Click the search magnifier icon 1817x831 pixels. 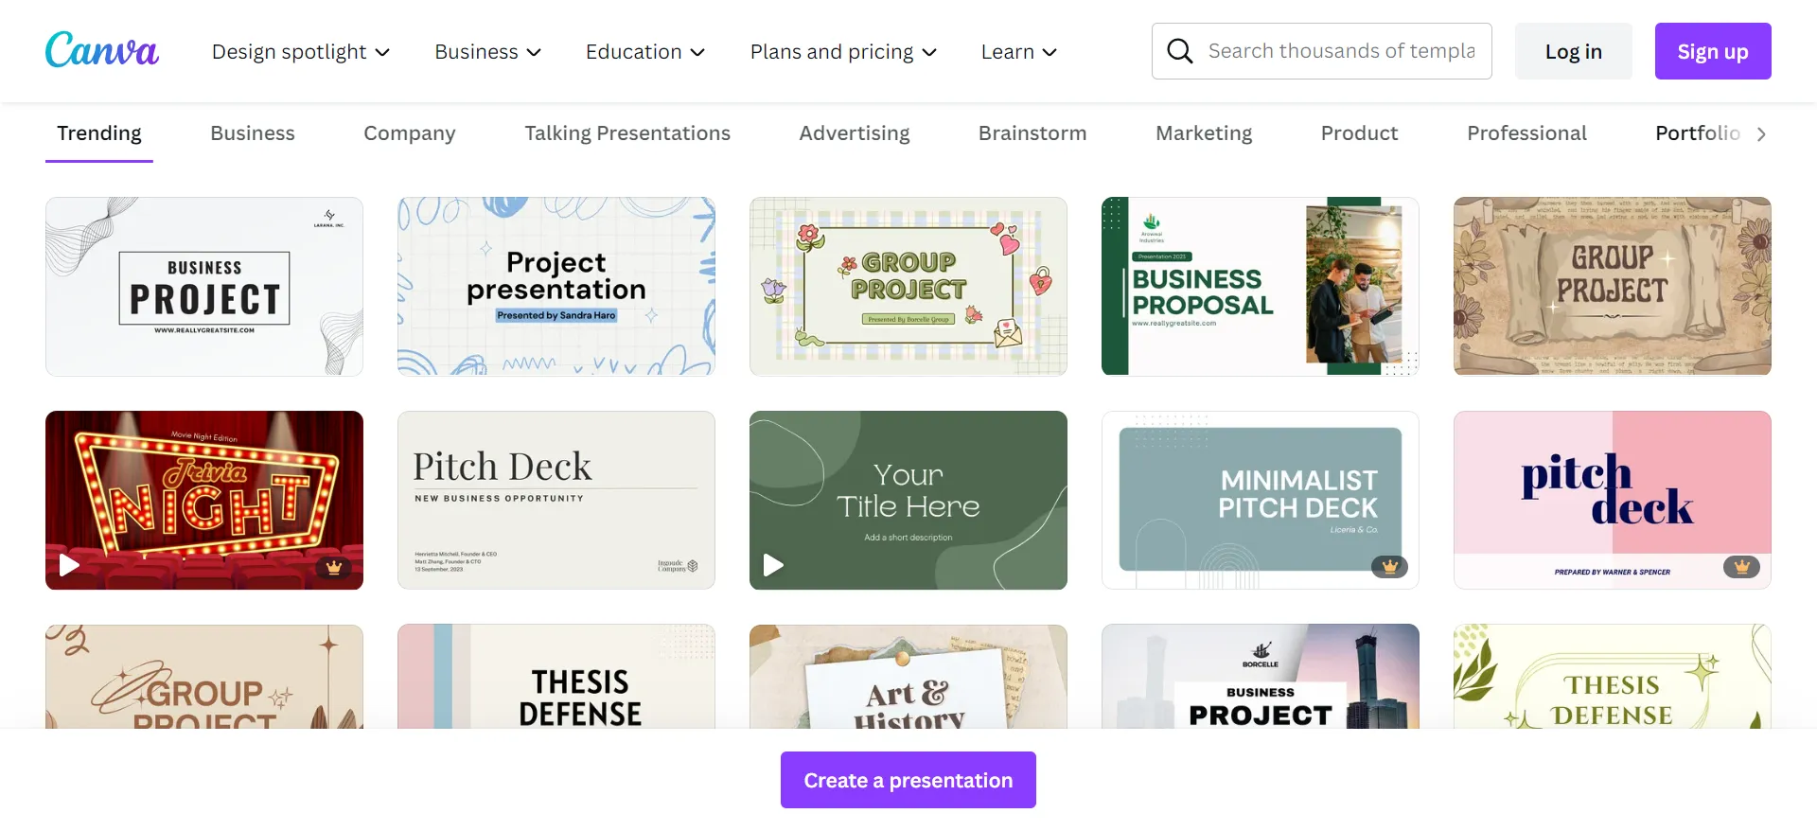1179,51
